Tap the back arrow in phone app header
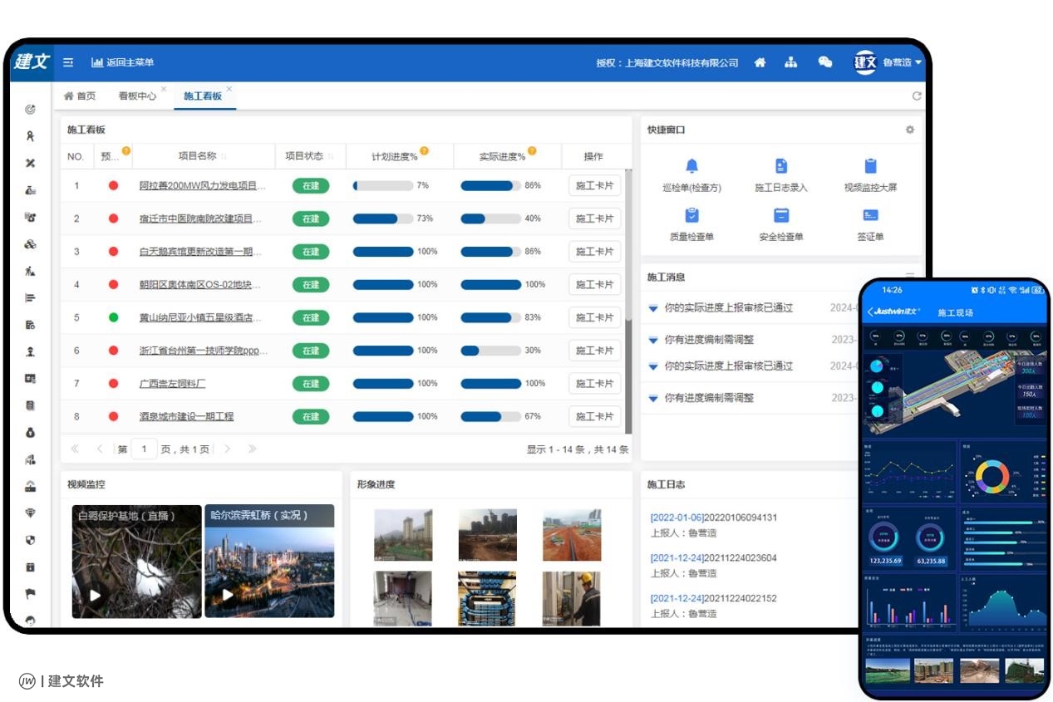This screenshot has height=702, width=1053. pyautogui.click(x=870, y=312)
